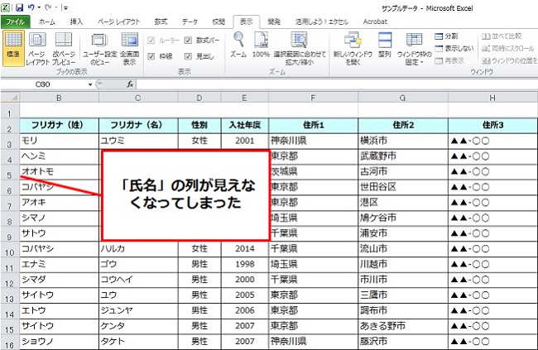Open the Excel application icon menu
The image size is (538, 350).
[x=6, y=7]
